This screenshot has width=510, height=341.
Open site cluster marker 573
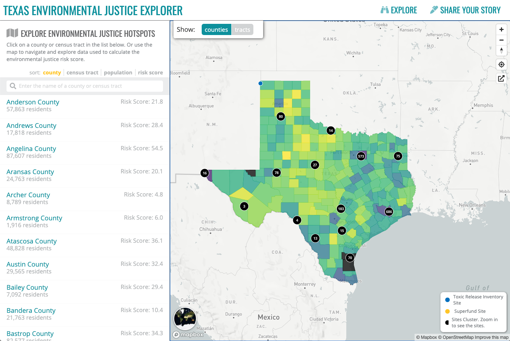pyautogui.click(x=361, y=156)
